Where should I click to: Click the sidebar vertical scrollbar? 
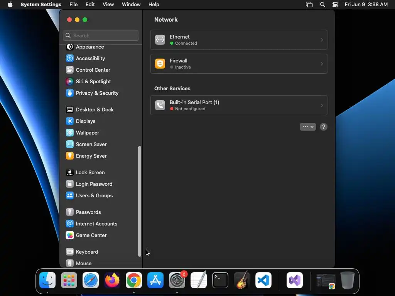[x=140, y=201]
